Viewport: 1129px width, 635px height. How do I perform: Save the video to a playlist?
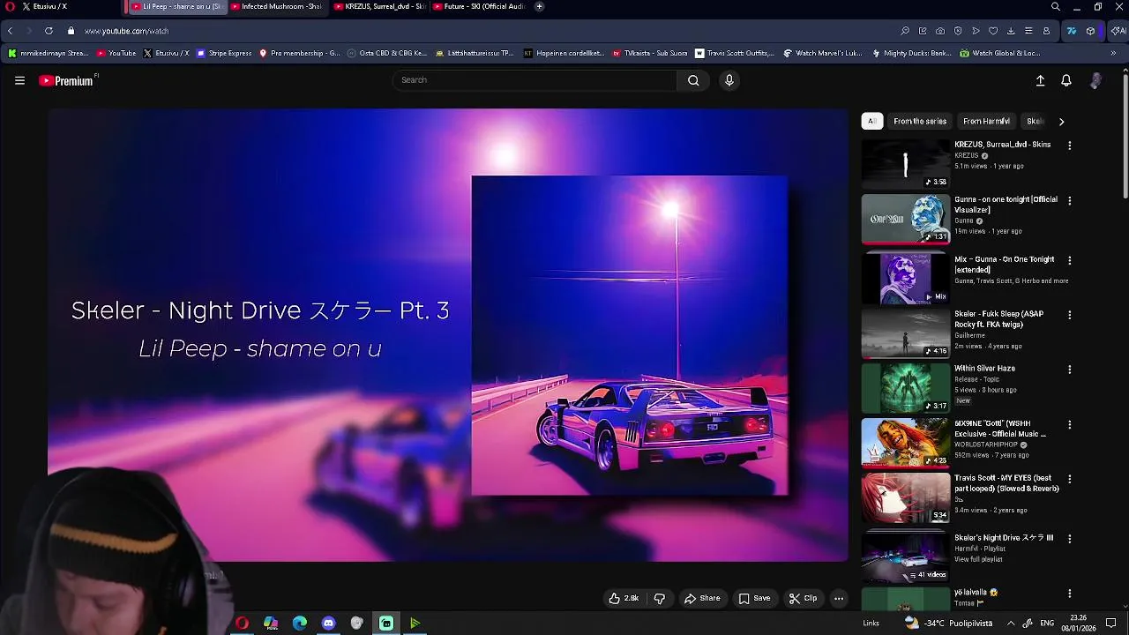pyautogui.click(x=754, y=598)
